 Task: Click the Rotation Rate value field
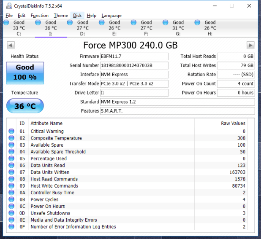click(x=236, y=75)
